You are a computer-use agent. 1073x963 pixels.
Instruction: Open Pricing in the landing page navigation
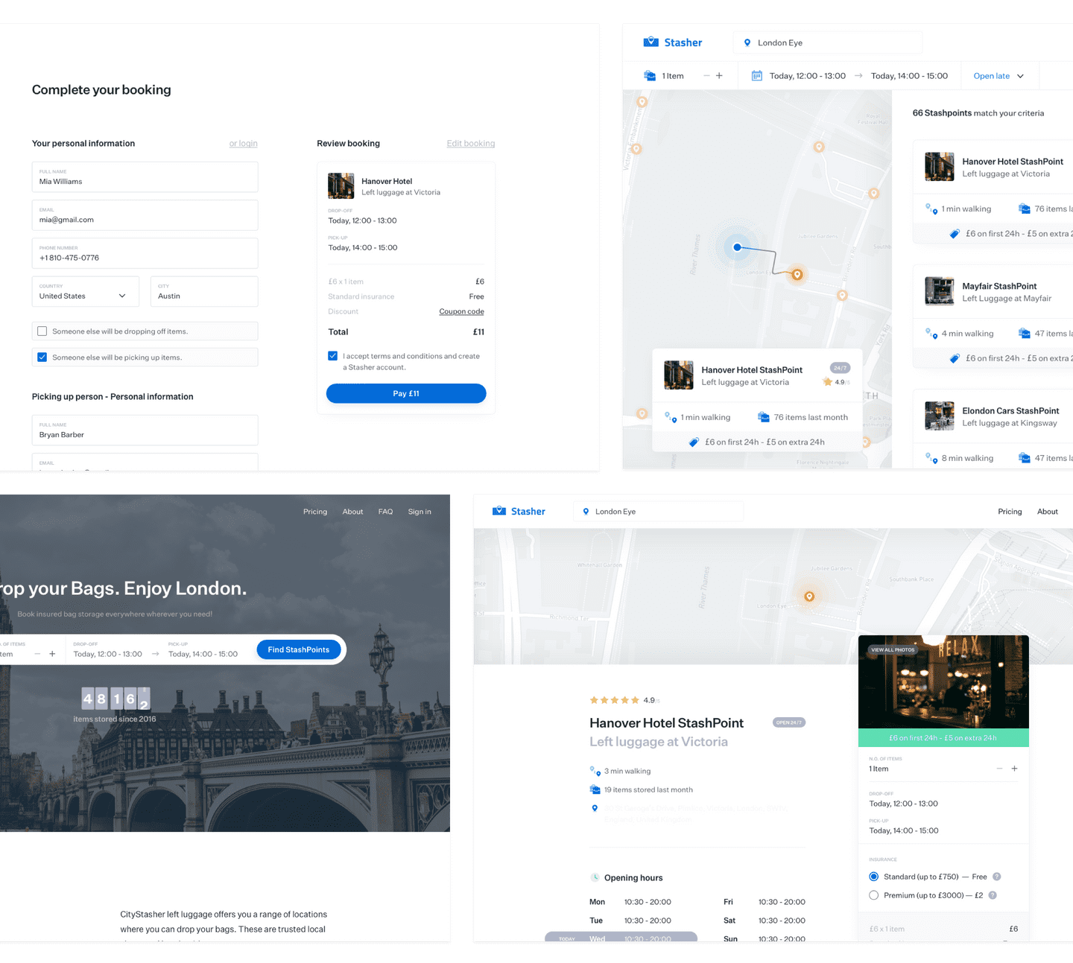coord(315,512)
